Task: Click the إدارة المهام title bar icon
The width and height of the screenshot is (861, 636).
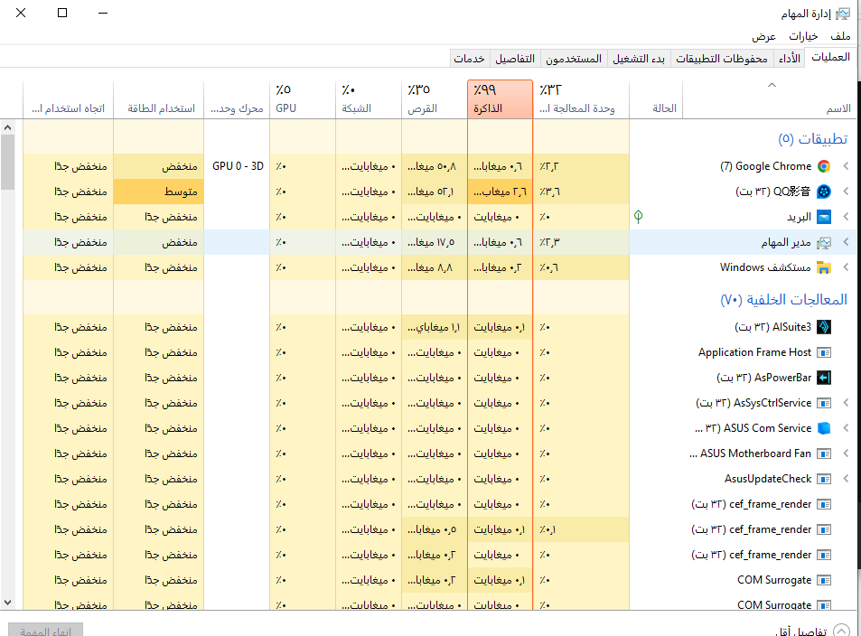Action: (842, 14)
